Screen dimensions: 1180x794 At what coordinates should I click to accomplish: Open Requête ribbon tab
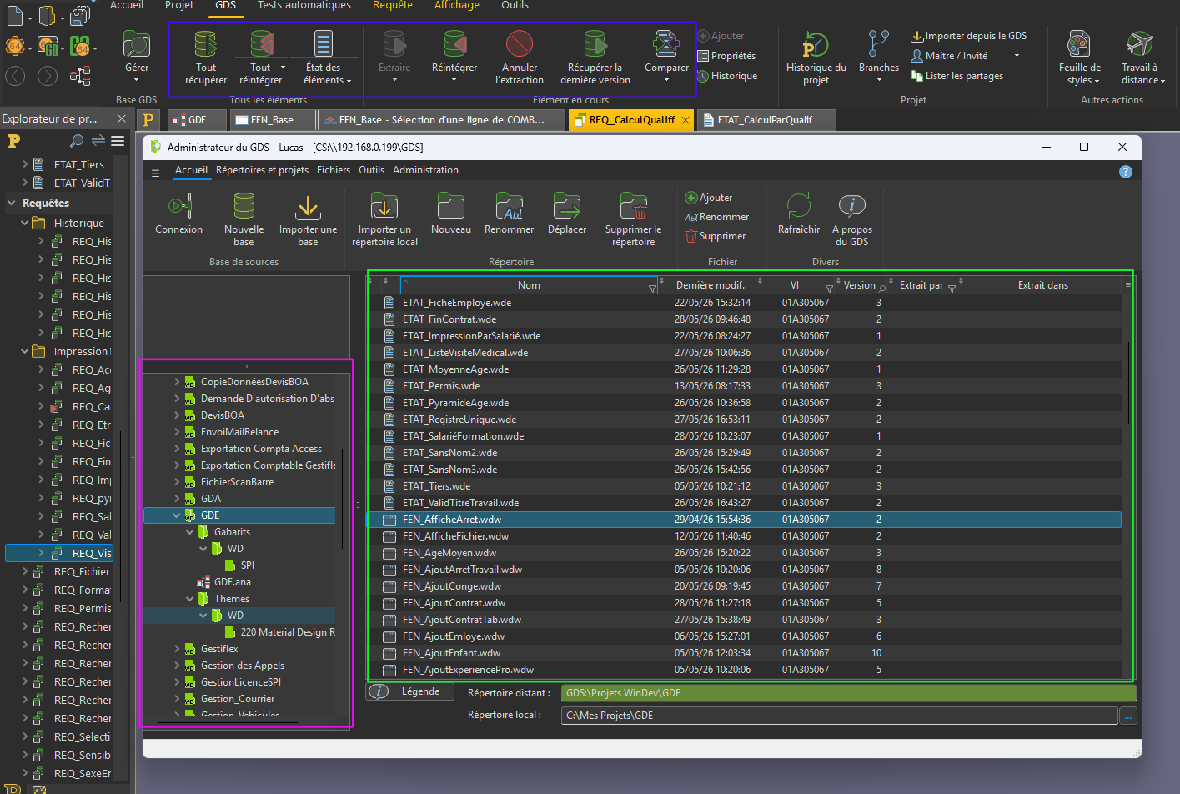pyautogui.click(x=393, y=5)
